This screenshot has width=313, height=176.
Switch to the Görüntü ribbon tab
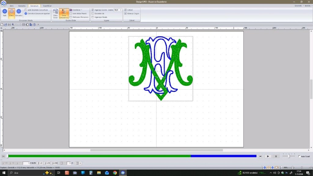pos(22,6)
